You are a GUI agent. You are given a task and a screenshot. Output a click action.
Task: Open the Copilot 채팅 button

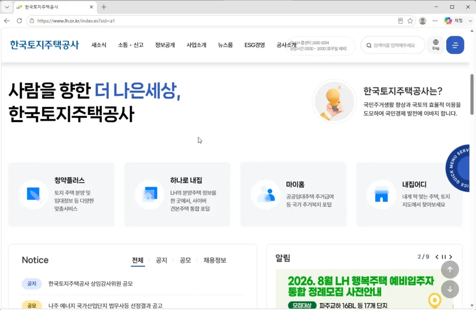(454, 20)
